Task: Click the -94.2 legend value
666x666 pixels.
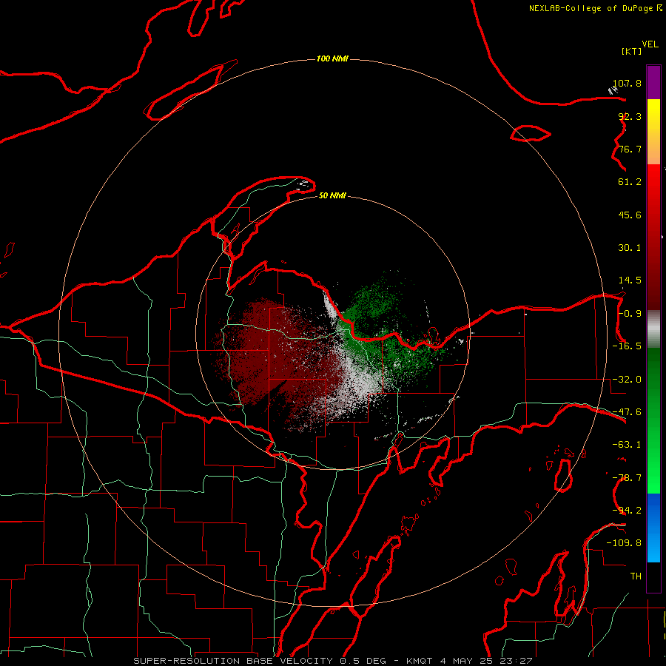Action: [x=627, y=511]
